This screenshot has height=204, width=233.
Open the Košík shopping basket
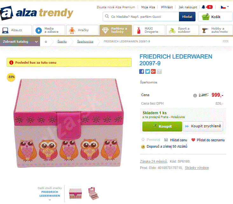[x=215, y=17]
